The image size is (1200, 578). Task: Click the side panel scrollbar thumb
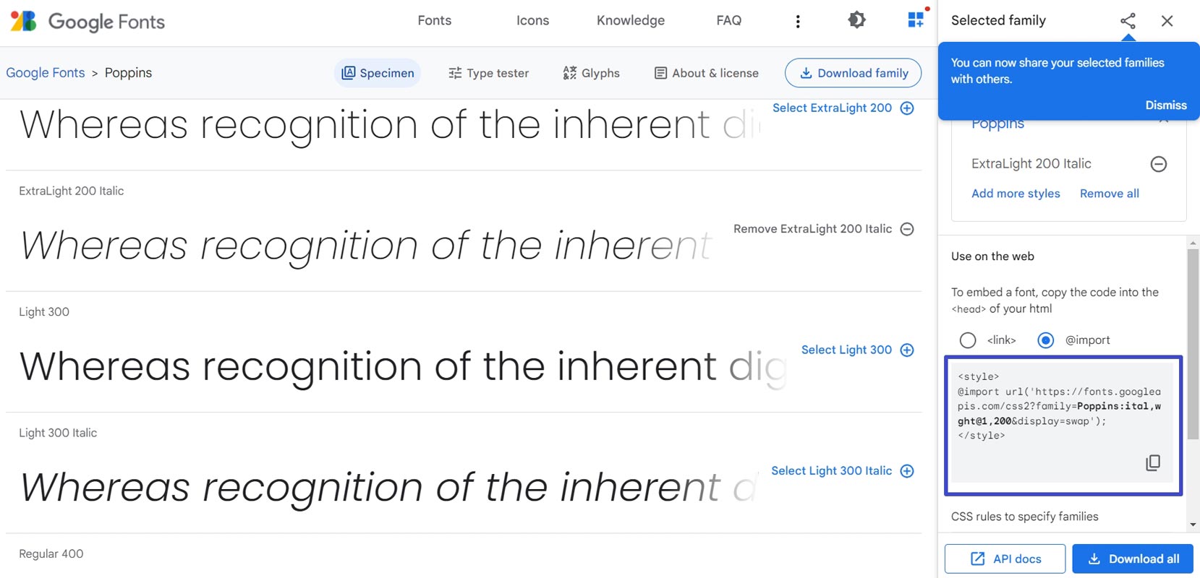[x=1193, y=344]
